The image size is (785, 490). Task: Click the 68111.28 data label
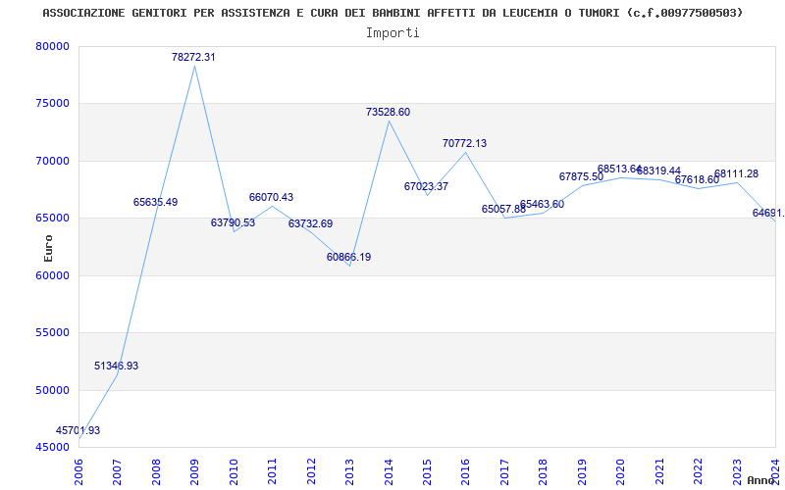(x=736, y=174)
